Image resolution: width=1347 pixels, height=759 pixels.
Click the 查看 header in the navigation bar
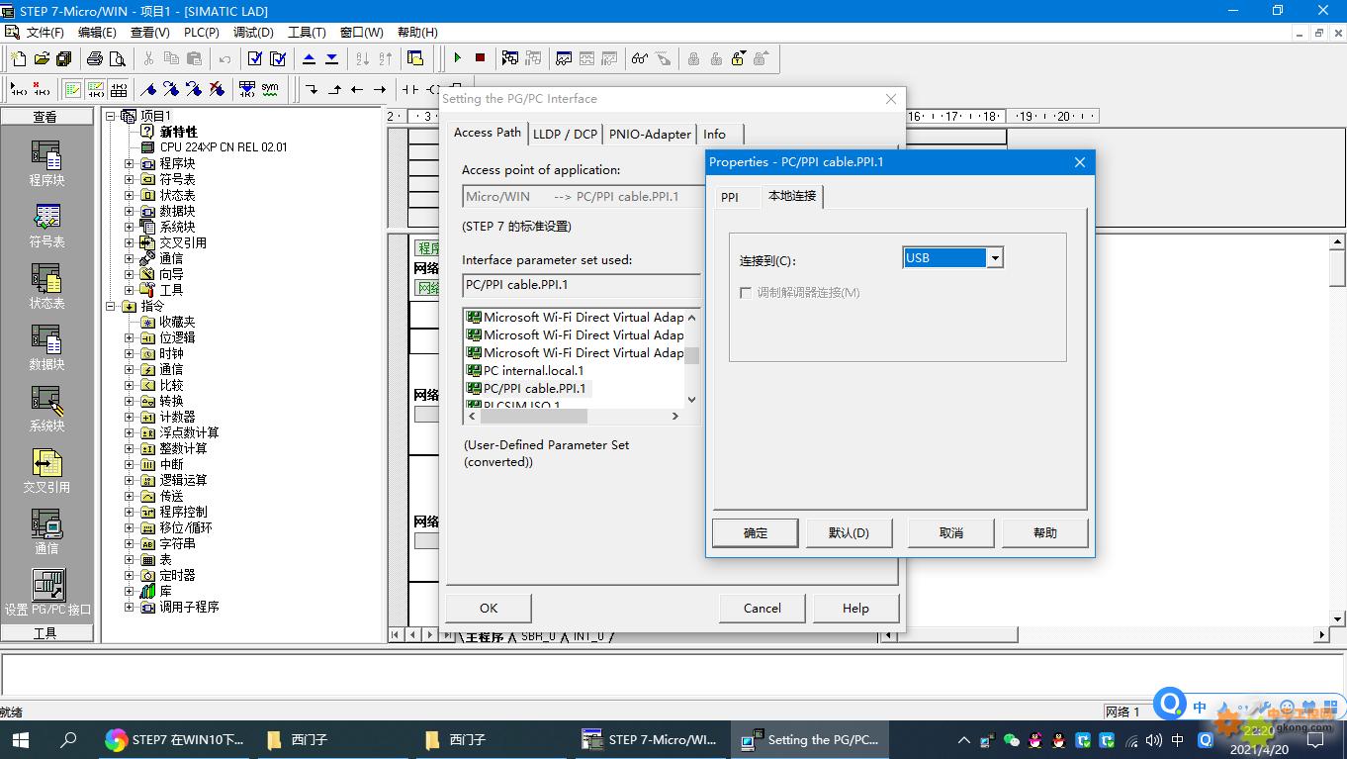point(46,117)
